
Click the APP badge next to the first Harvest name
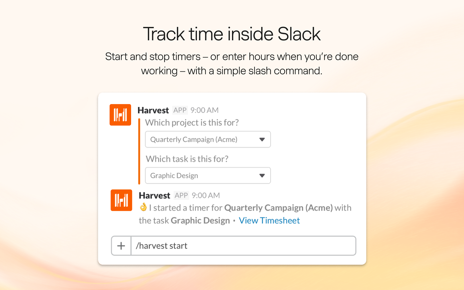pos(180,110)
